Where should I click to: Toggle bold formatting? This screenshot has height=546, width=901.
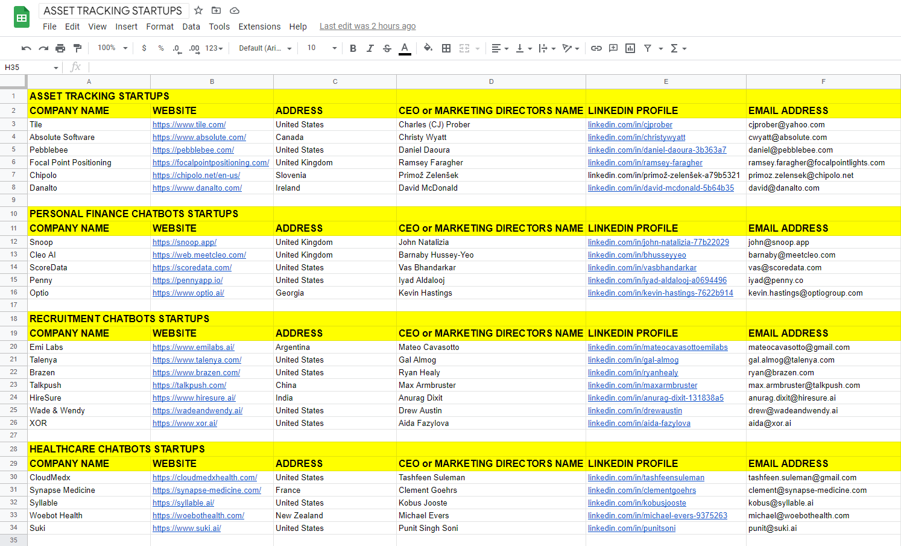coord(353,48)
